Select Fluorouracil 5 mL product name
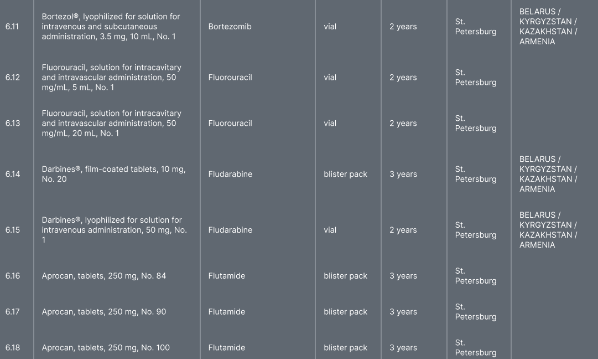The image size is (598, 359). pos(111,78)
